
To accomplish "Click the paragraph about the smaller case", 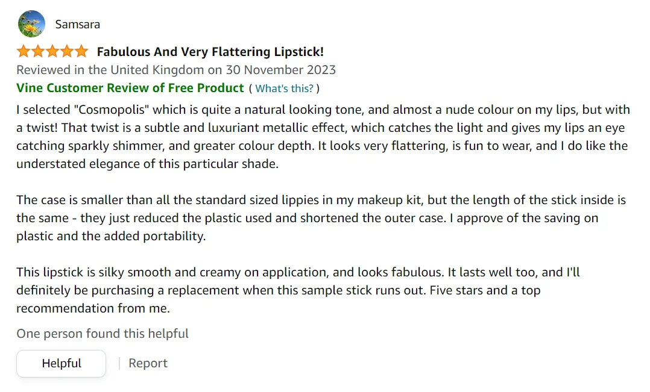I will (x=321, y=218).
